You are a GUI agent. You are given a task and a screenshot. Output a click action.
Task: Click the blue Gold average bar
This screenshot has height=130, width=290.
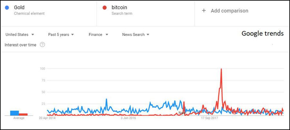(14, 113)
